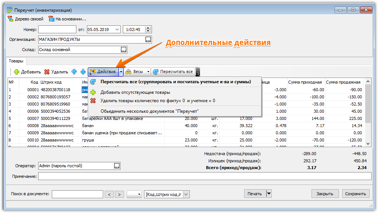The height and width of the screenshot is (213, 378).
Task: Select Удалить товары количество по факту= 0
Action: 158,101
